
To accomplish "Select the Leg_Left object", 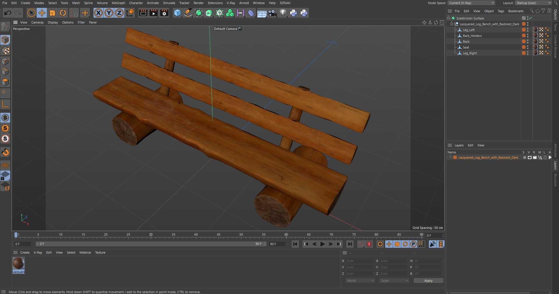I will pyautogui.click(x=468, y=30).
